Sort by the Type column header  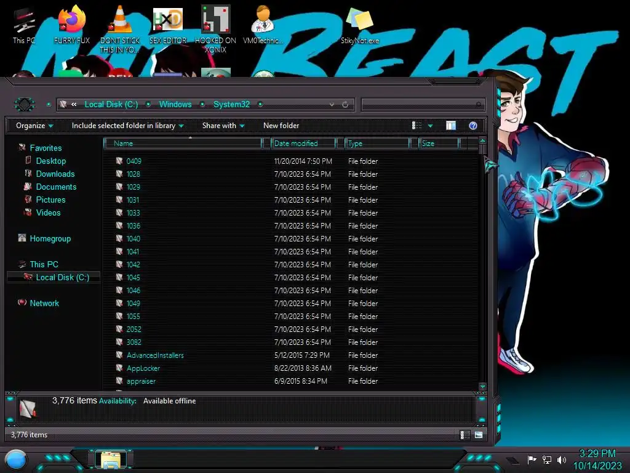pos(377,144)
